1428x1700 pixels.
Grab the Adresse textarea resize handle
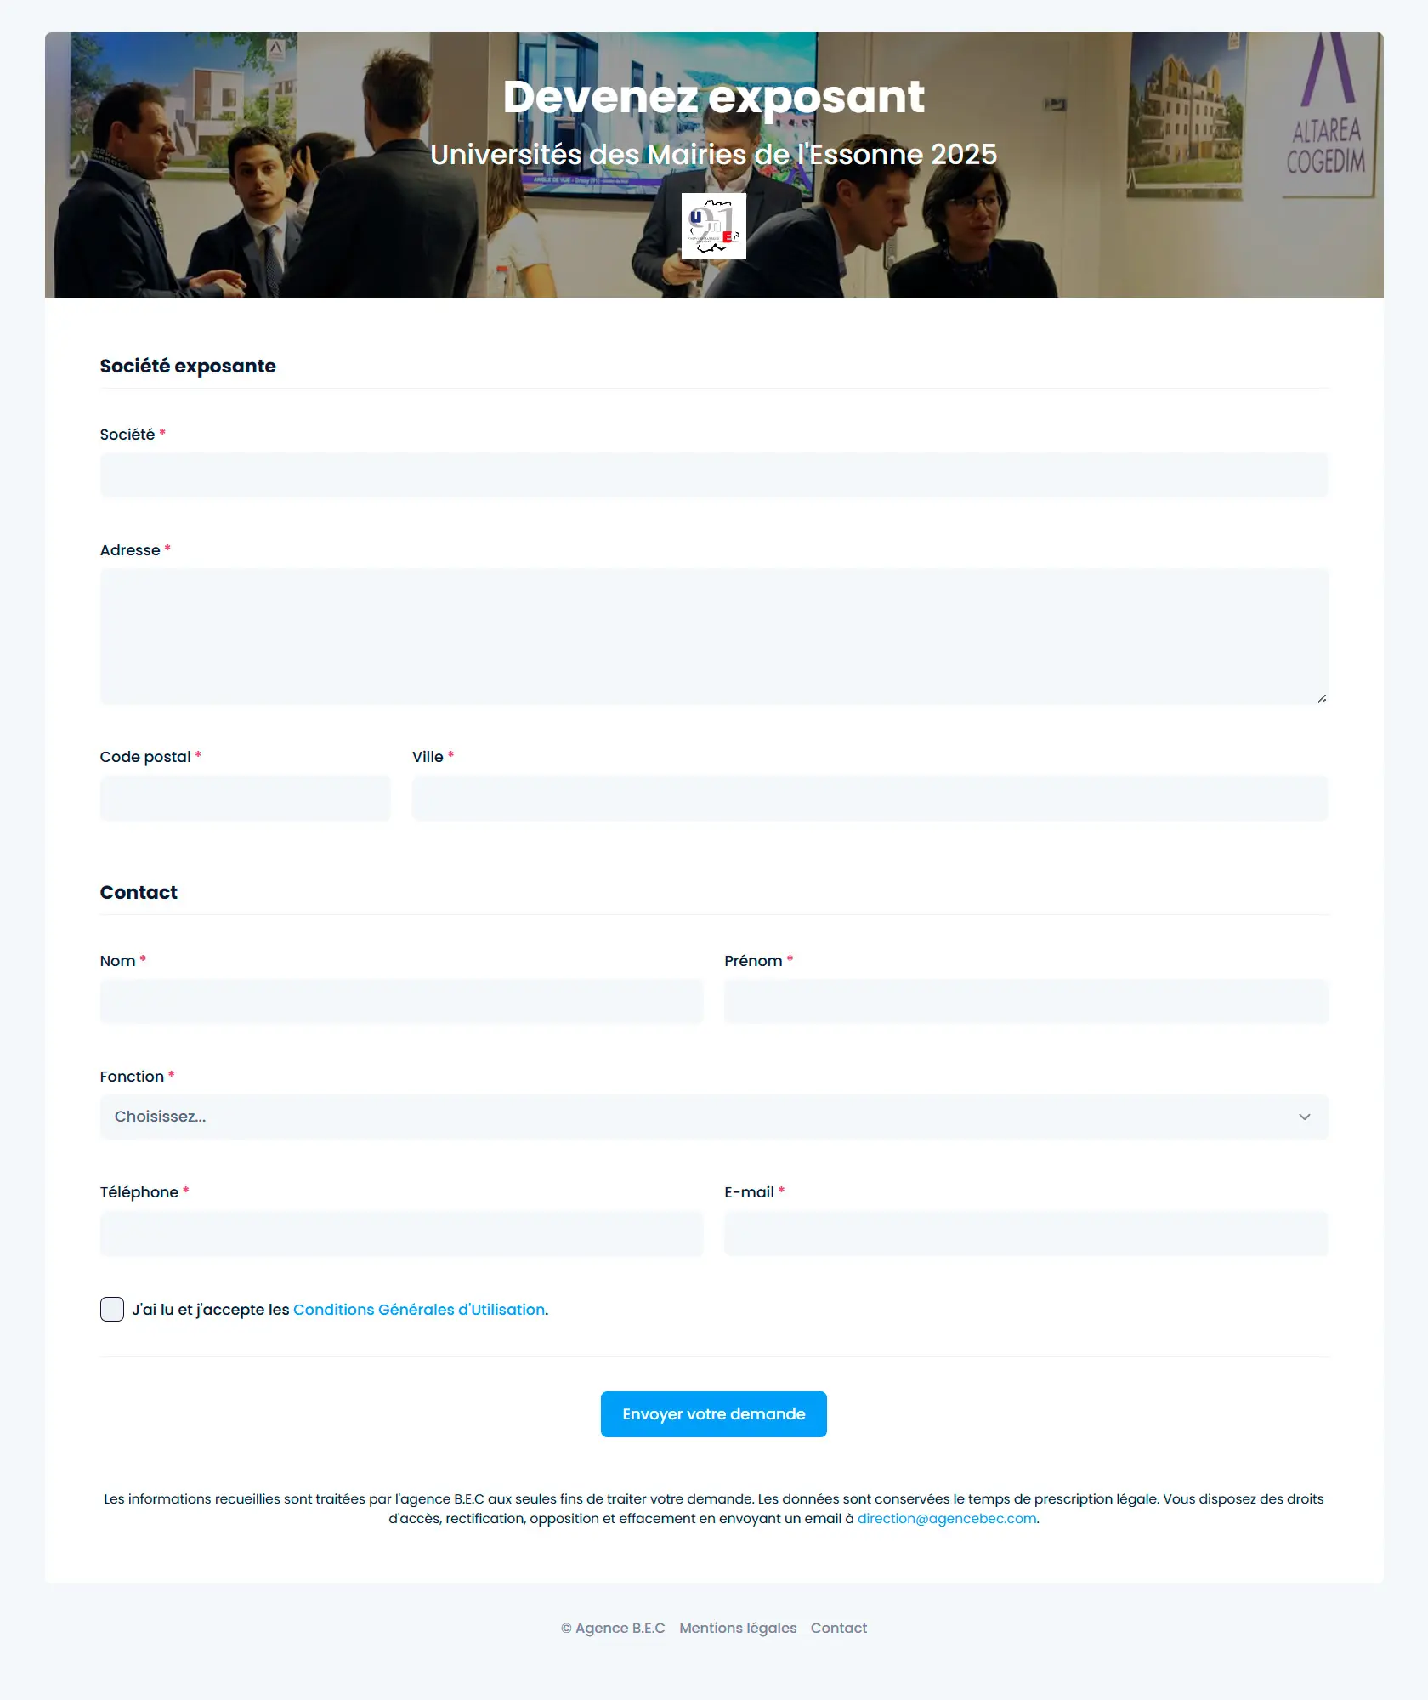click(1321, 698)
